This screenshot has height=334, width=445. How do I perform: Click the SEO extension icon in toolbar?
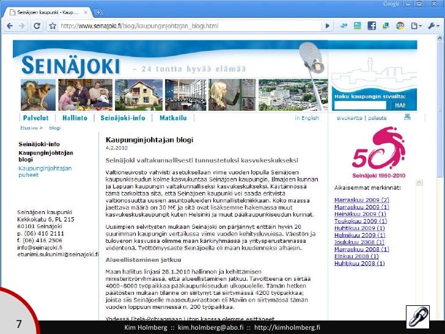click(x=400, y=26)
